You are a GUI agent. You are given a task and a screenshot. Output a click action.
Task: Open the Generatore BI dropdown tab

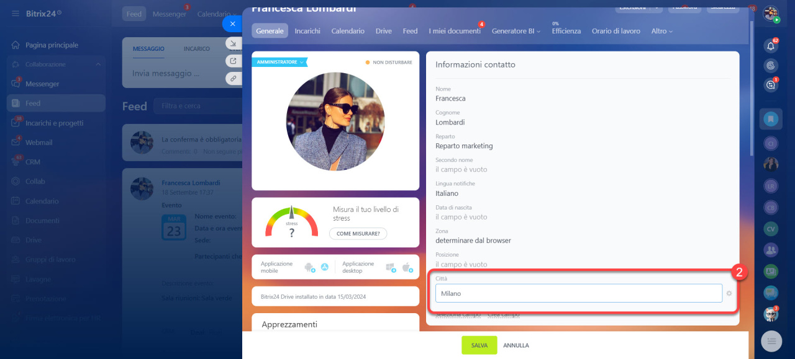tap(516, 31)
